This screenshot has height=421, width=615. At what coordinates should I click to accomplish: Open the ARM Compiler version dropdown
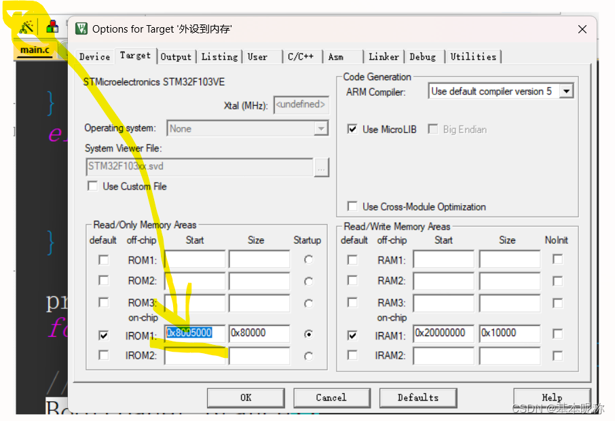(x=566, y=92)
